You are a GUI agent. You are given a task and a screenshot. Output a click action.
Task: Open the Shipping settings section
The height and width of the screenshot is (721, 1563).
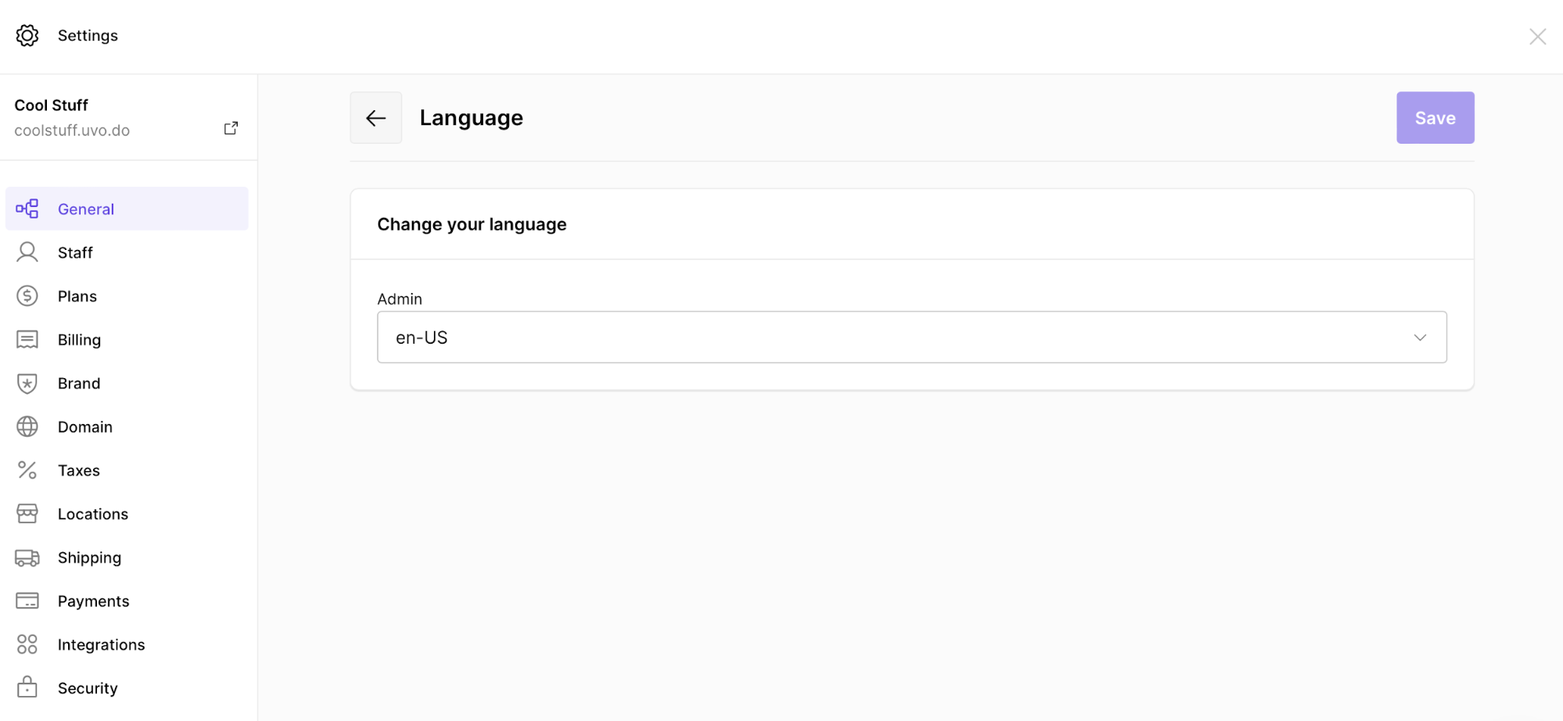click(89, 557)
